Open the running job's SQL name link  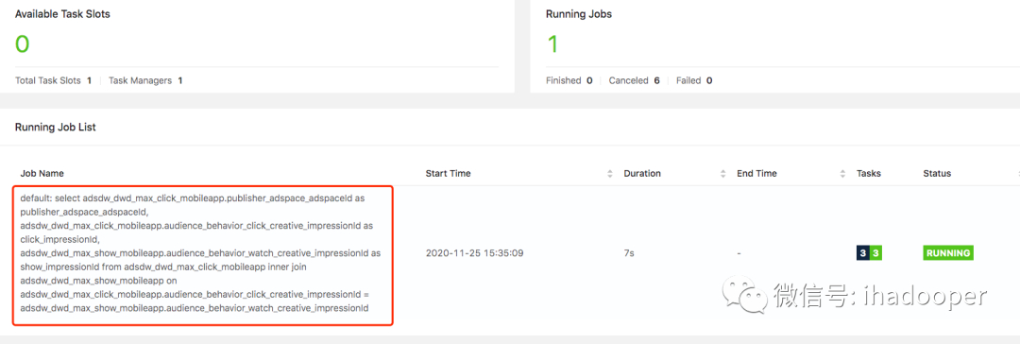point(201,253)
